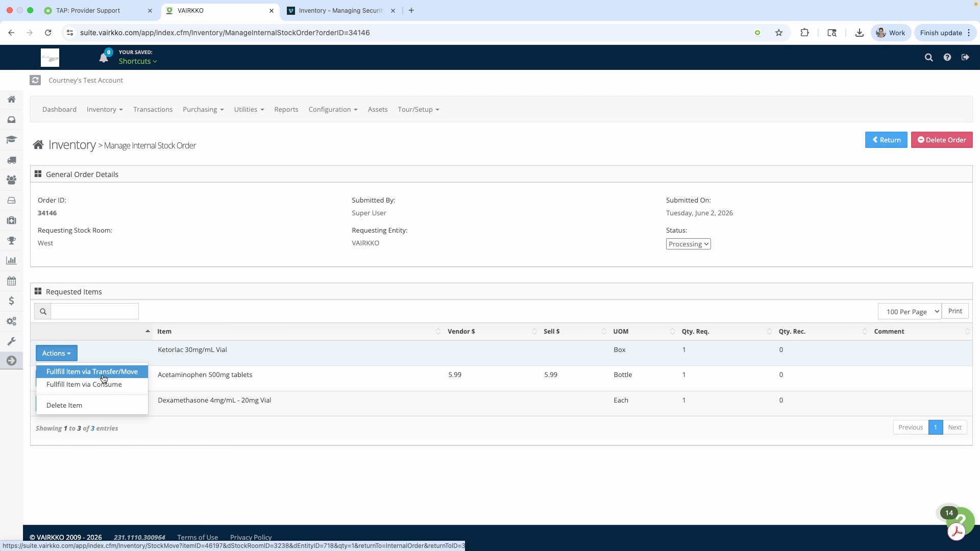Click the Previous pagination button

coord(911,428)
